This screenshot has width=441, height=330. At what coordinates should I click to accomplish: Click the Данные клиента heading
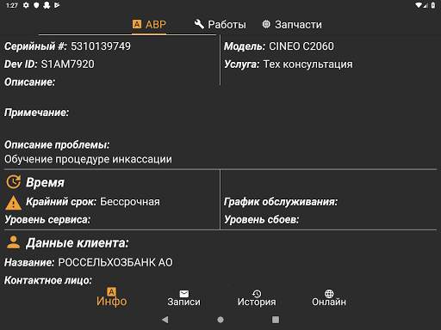click(78, 243)
